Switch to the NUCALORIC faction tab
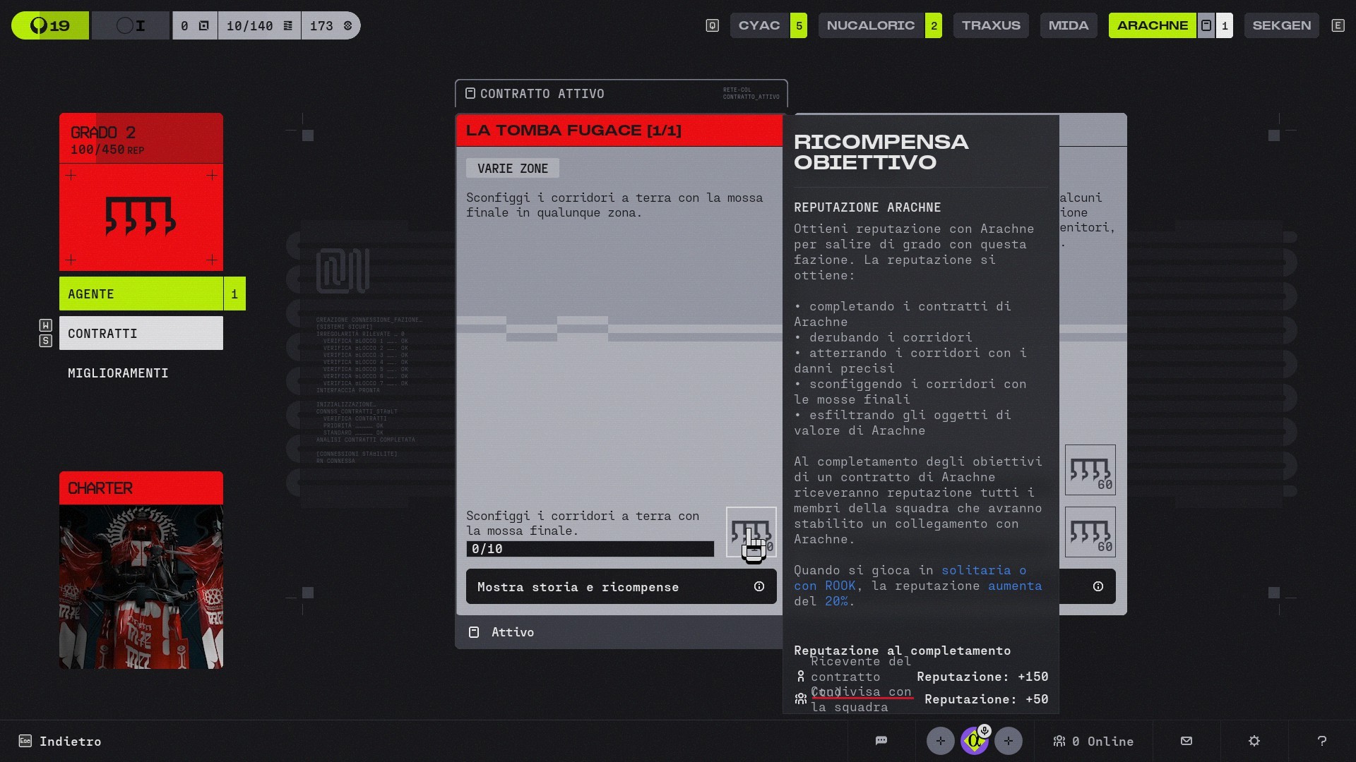The height and width of the screenshot is (762, 1356). (871, 25)
